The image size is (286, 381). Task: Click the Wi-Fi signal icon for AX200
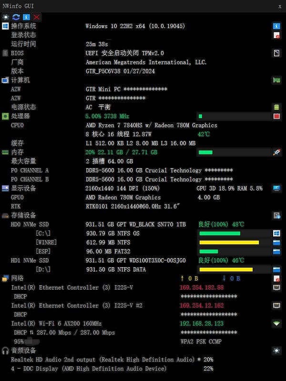[x=276, y=323]
